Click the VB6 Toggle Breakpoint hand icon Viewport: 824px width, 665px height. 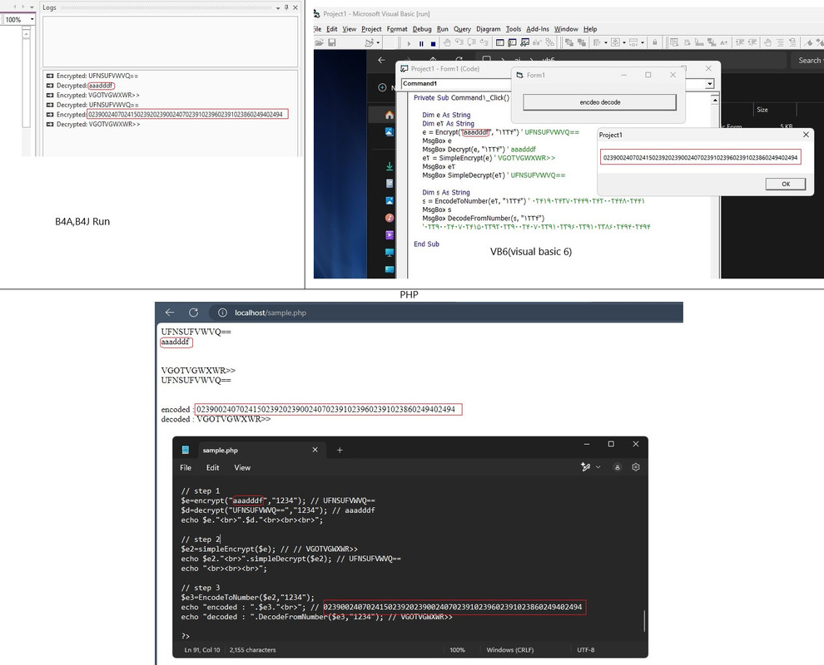[447, 42]
